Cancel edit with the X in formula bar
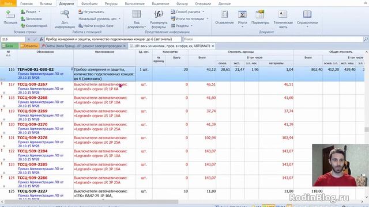Screen dimensions: 369x207 pyautogui.click(x=29, y=39)
